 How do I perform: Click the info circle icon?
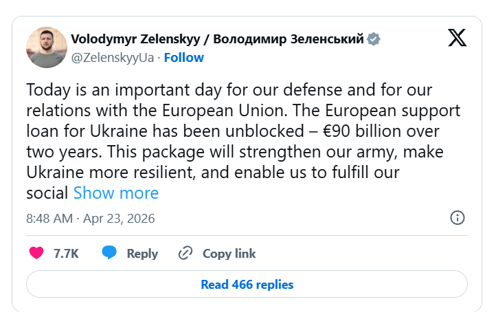pos(457,218)
